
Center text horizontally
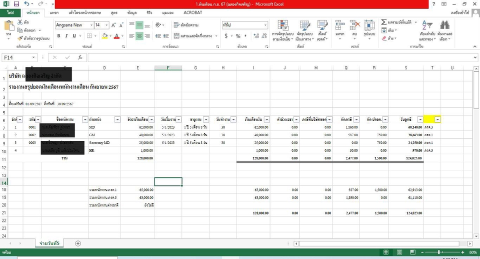[x=139, y=36]
